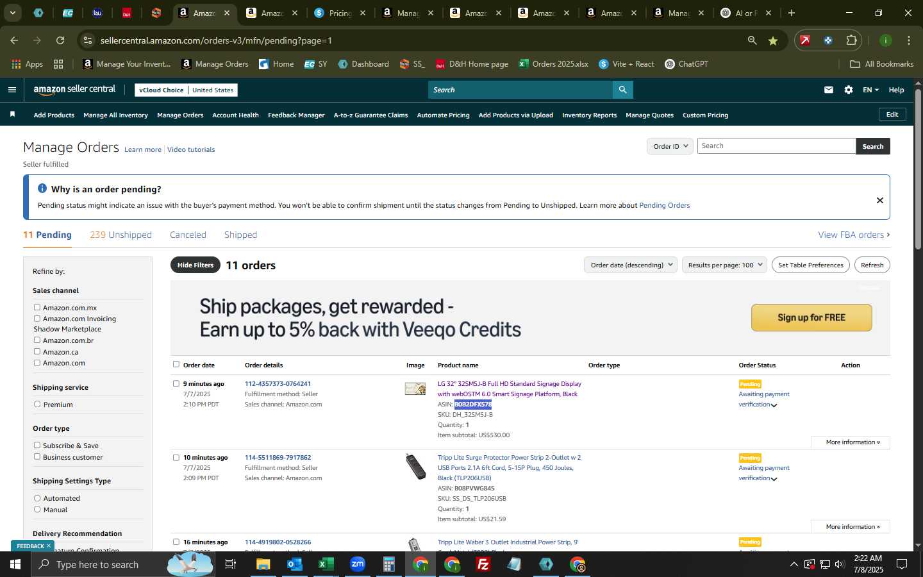Select Automated shipping settings type
Screen dimensions: 923x577
tap(37, 498)
